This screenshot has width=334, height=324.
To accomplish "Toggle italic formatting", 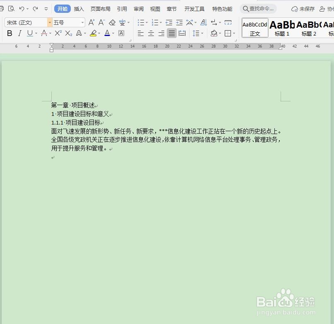I will click(x=20, y=33).
